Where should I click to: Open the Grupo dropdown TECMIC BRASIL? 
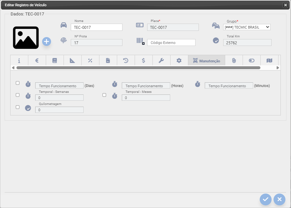tap(247, 27)
